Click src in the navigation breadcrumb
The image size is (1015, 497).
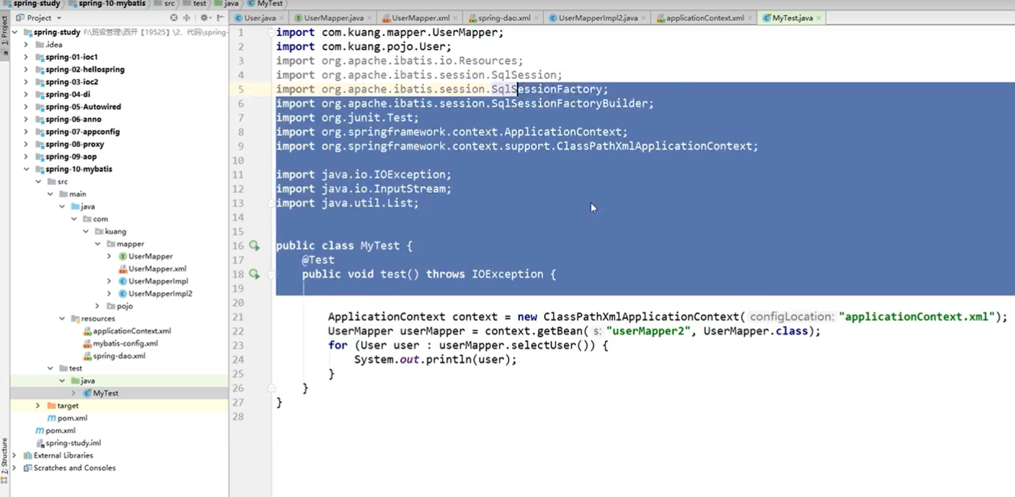coord(164,3)
